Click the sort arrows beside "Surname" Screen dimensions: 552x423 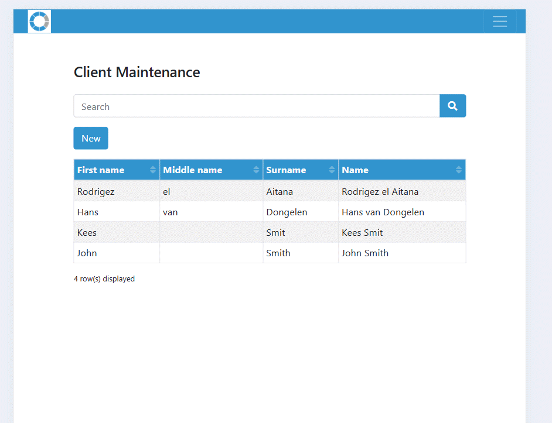[x=332, y=170]
